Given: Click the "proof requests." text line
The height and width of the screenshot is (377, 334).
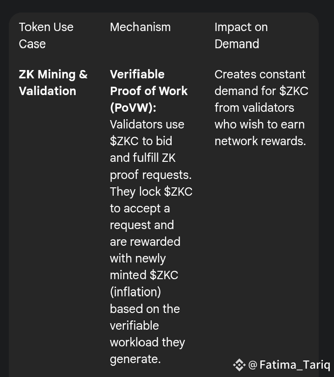Looking at the screenshot, I should pos(150,175).
